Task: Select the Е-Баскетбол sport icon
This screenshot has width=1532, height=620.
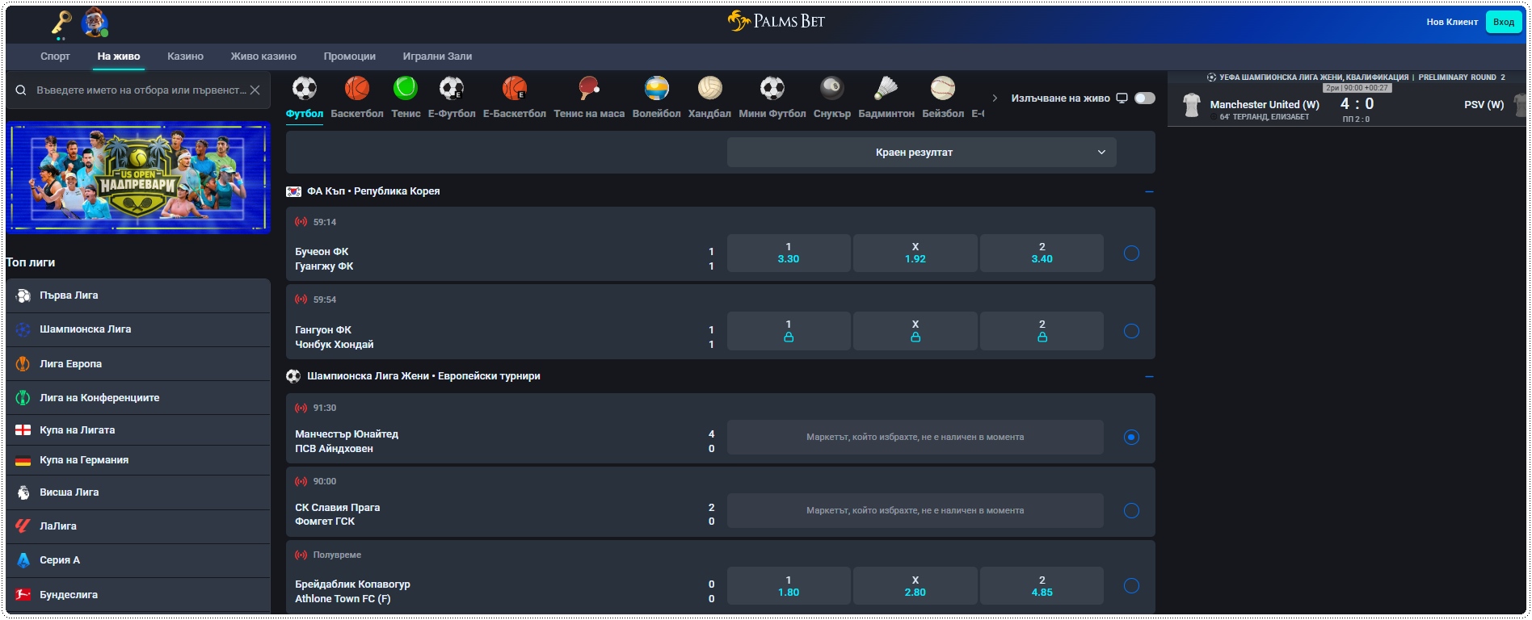Action: [515, 88]
